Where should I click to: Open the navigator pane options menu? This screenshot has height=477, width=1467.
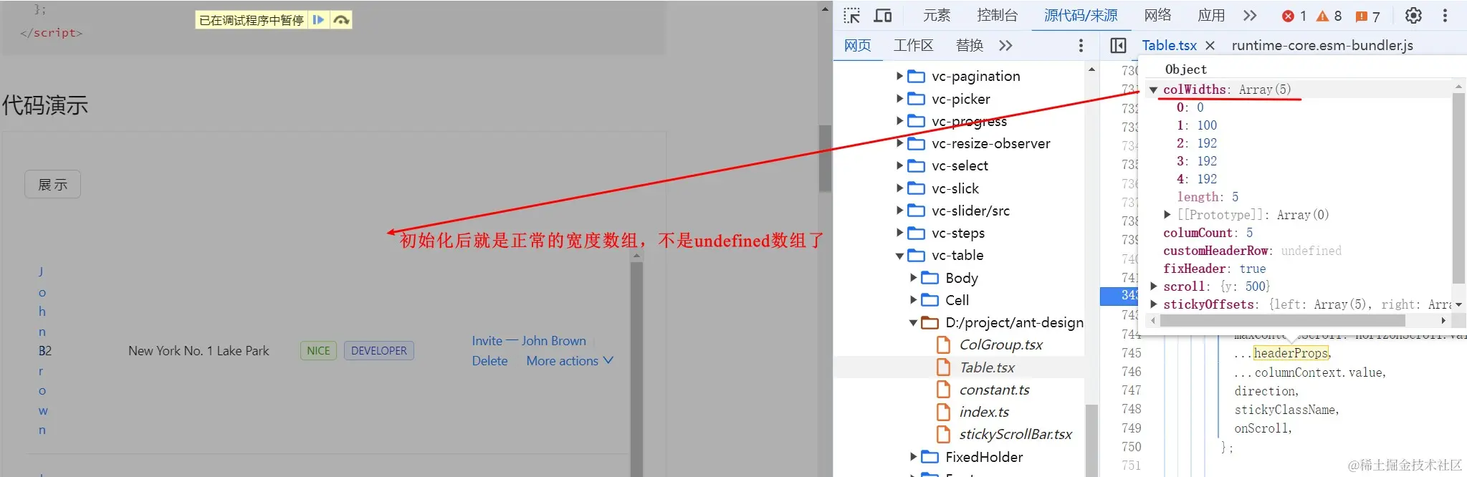(1081, 46)
